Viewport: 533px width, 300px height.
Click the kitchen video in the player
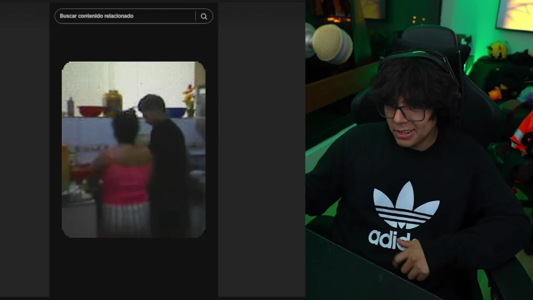click(134, 150)
